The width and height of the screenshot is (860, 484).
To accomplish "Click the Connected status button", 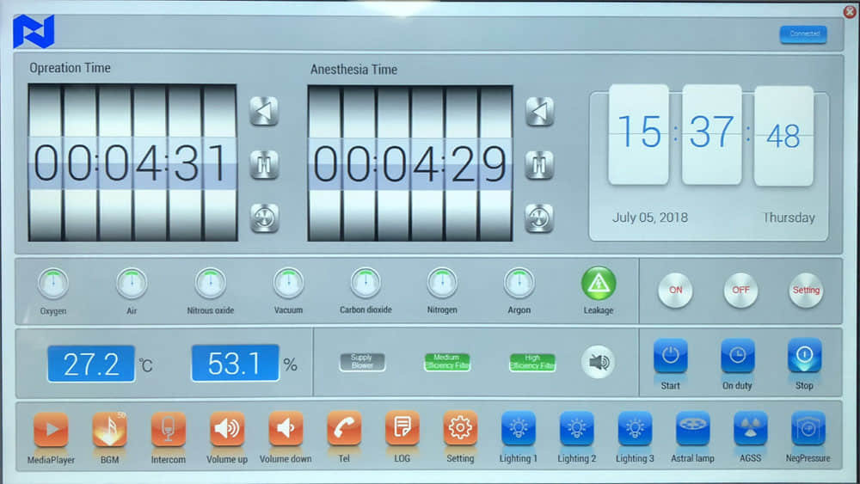I will pyautogui.click(x=803, y=34).
